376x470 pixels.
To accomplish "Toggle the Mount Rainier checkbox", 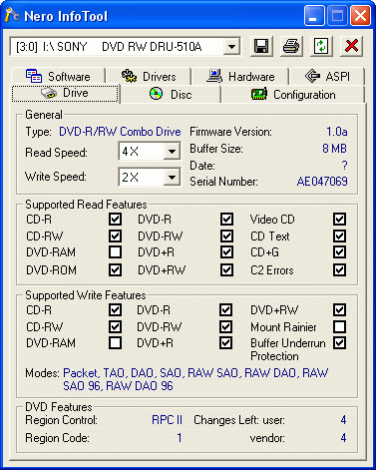I will point(339,327).
